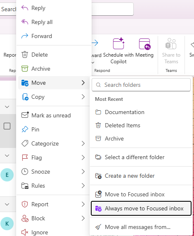
Task: Expand the Report submenu chevron
Action: 83,204
